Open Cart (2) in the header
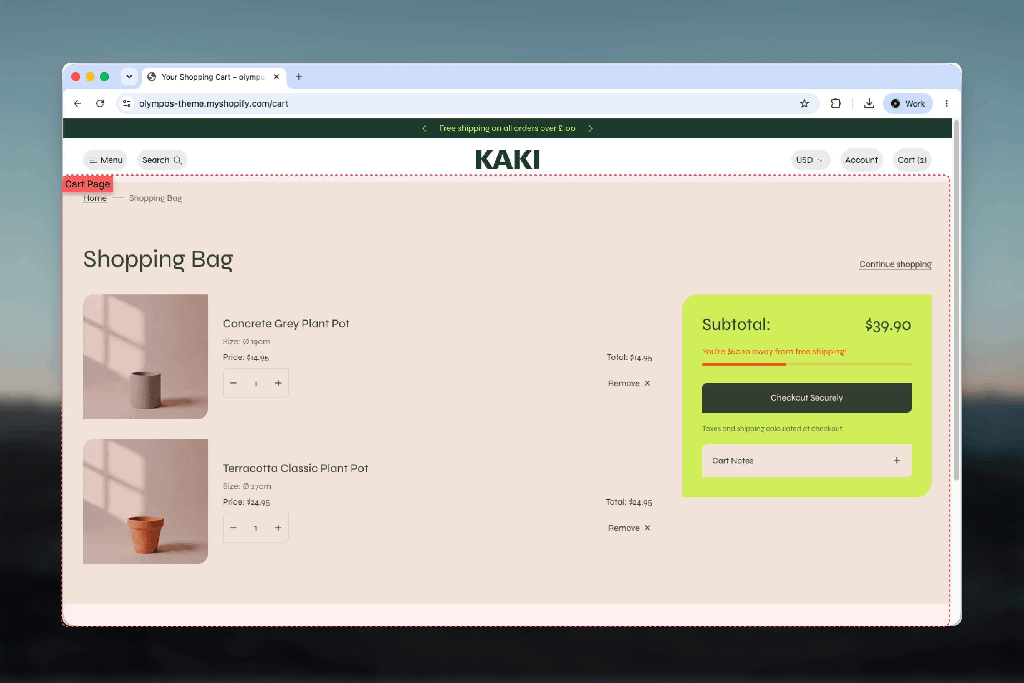The image size is (1024, 683). 912,160
